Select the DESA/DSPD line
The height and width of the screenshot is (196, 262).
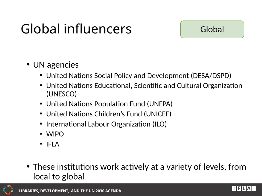point(139,76)
